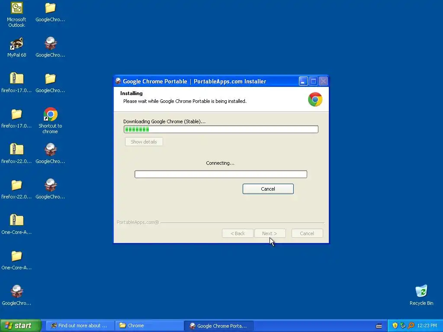
Task: Select One-Core-A... zip archive icon
Action: (x=16, y=224)
